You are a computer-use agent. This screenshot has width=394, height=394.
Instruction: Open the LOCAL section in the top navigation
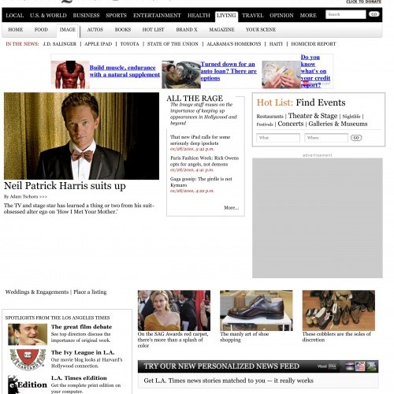[15, 16]
